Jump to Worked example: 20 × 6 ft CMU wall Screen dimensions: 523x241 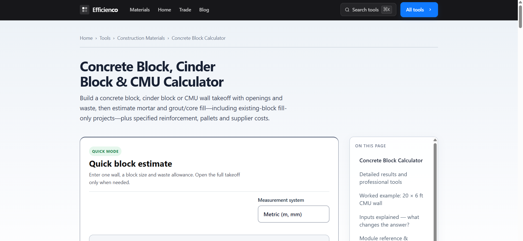391,199
